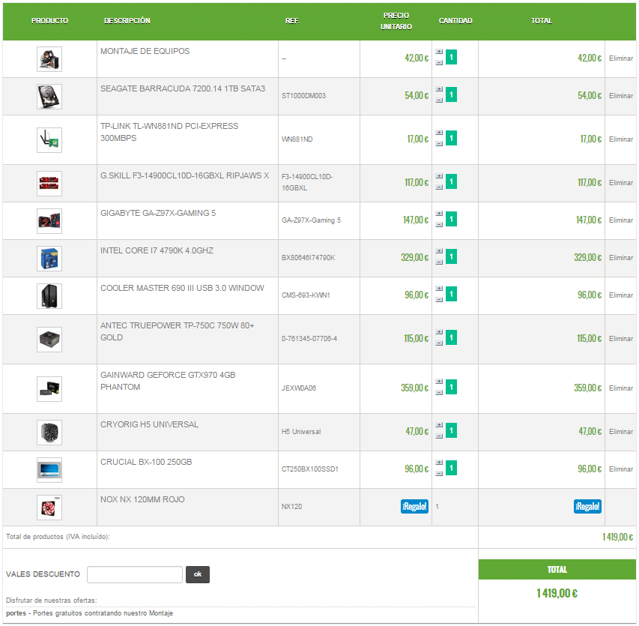The image size is (639, 626).
Task: Eliminar the Intel Core i7 4790K
Action: [x=621, y=258]
